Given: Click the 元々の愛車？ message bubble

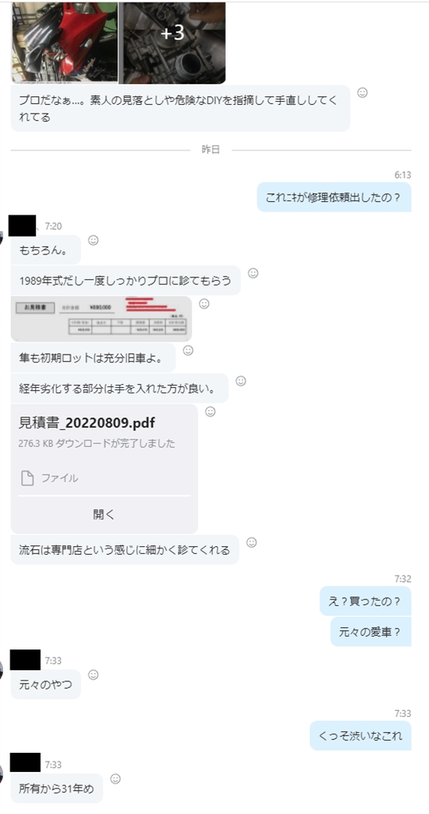Looking at the screenshot, I should coord(371,632).
